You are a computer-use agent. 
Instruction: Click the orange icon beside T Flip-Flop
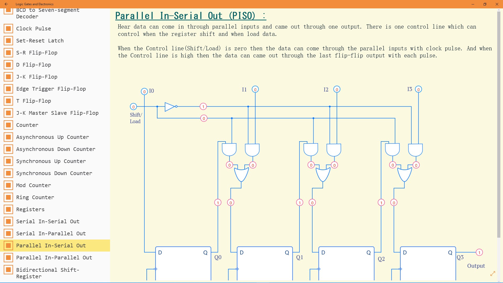tap(9, 101)
